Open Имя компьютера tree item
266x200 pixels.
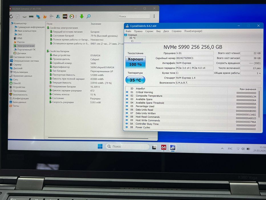click(25, 31)
